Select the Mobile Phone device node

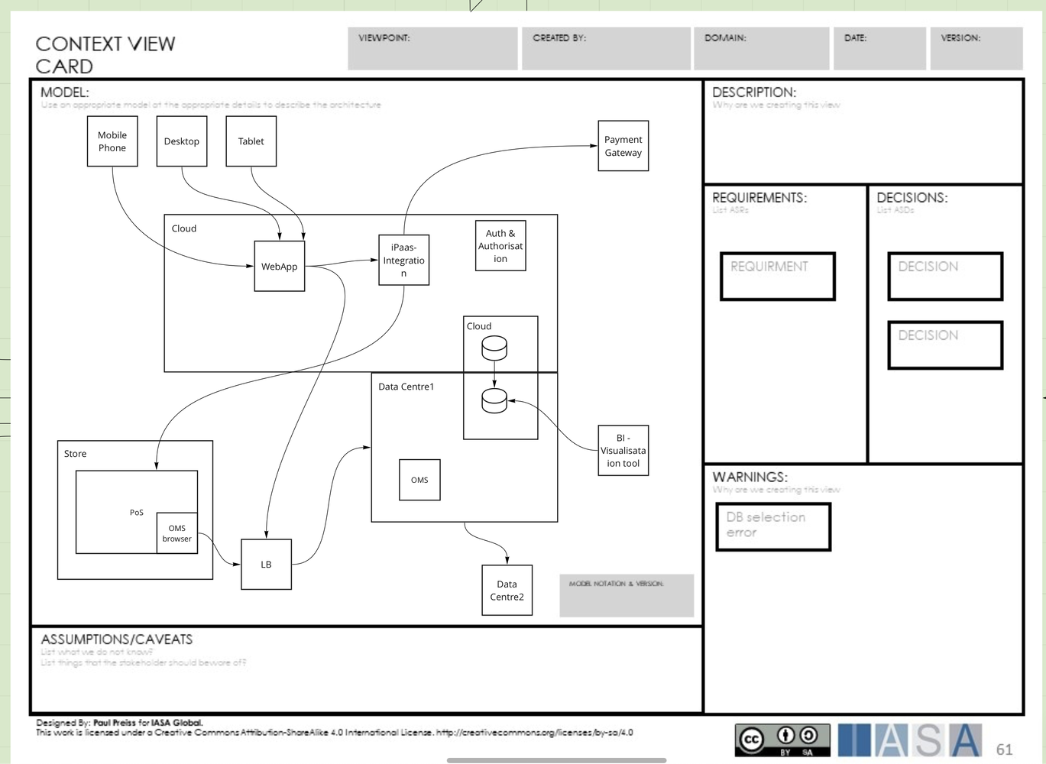[112, 141]
